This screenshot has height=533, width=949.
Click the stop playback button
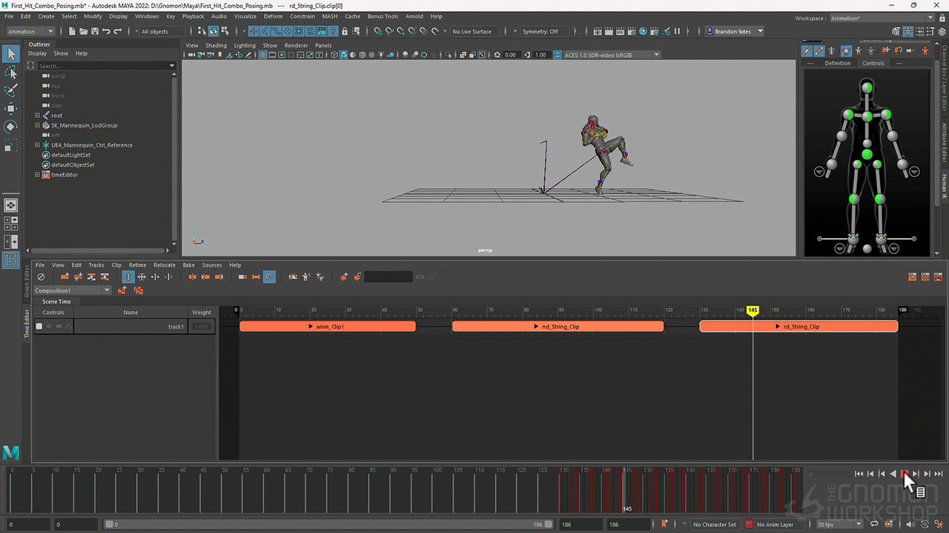[x=904, y=474]
